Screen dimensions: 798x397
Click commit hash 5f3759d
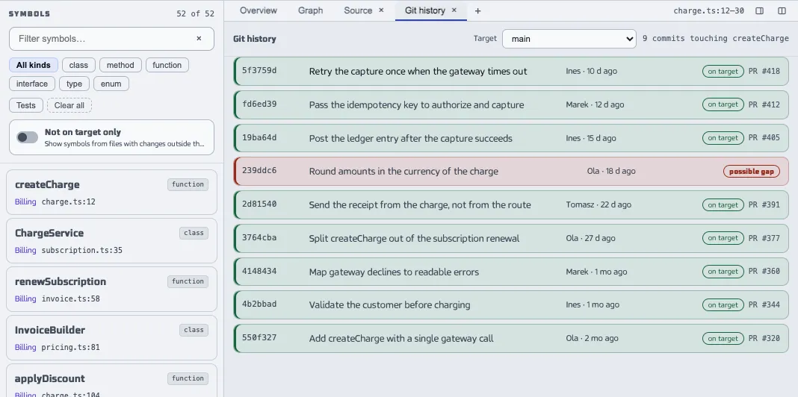259,71
